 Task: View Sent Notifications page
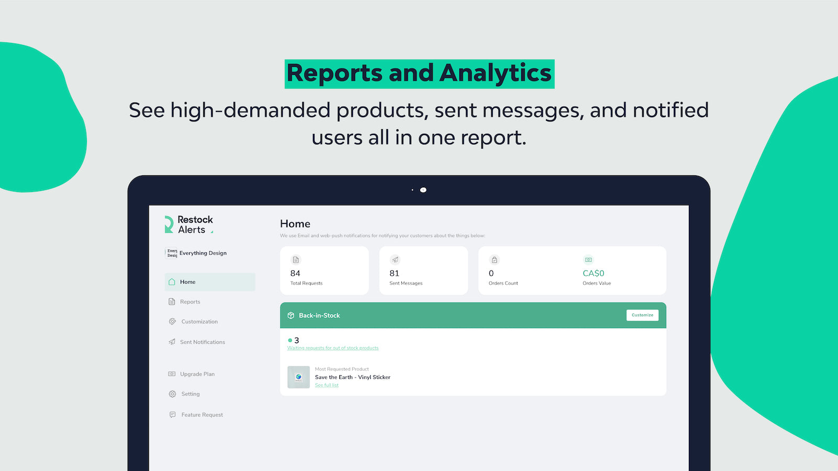coord(203,342)
